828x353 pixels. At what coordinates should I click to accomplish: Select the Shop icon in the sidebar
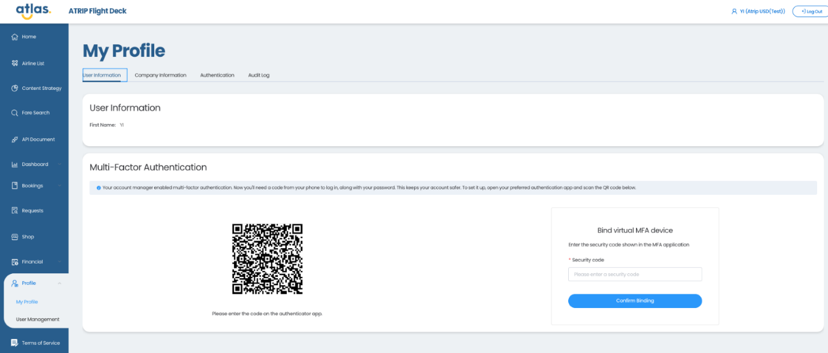[x=15, y=237]
